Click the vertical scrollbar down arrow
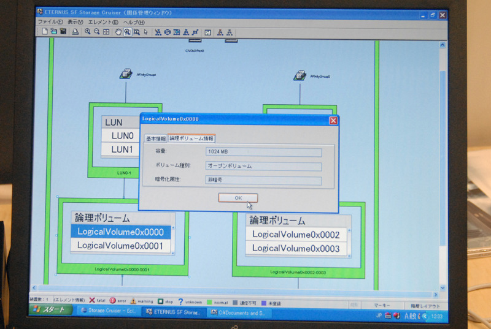This screenshot has height=329, width=491. coord(443,288)
